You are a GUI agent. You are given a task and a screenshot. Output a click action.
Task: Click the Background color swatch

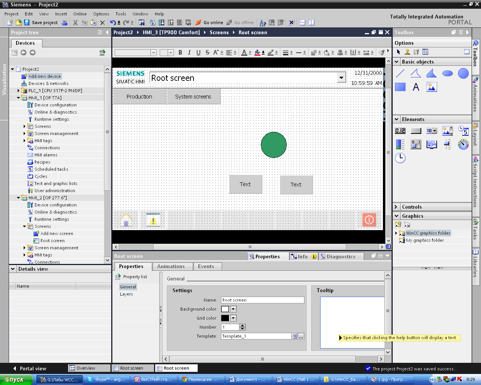pyautogui.click(x=225, y=309)
